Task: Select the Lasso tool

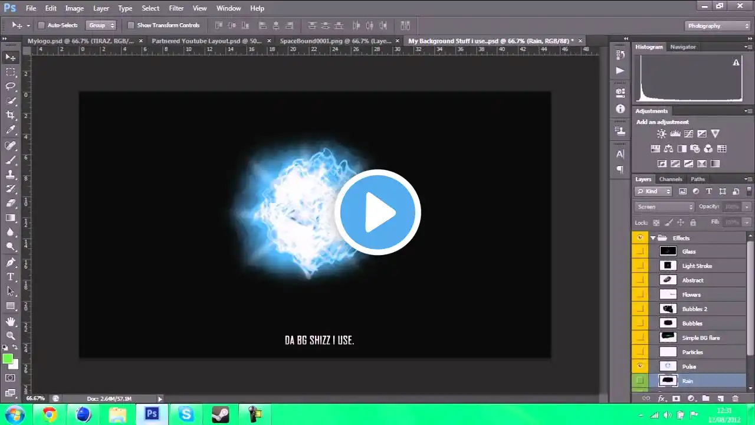Action: pyautogui.click(x=11, y=86)
